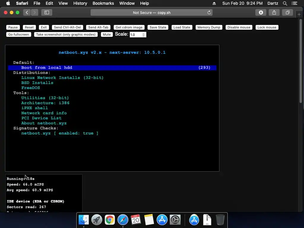This screenshot has height=228, width=304.
Task: Click the Reset button
Action: pyautogui.click(x=29, y=27)
